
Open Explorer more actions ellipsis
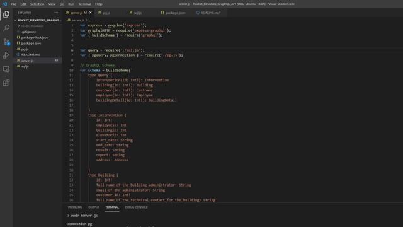pyautogui.click(x=56, y=13)
